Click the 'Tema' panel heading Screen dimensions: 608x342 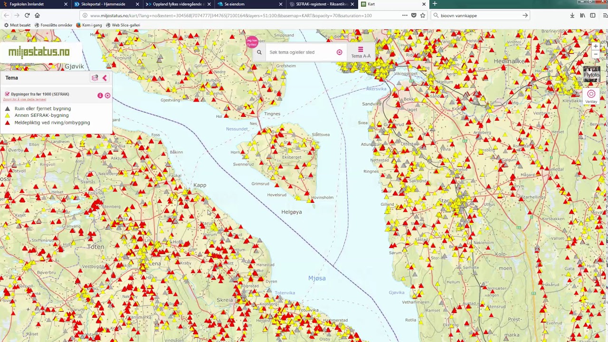[x=12, y=78]
